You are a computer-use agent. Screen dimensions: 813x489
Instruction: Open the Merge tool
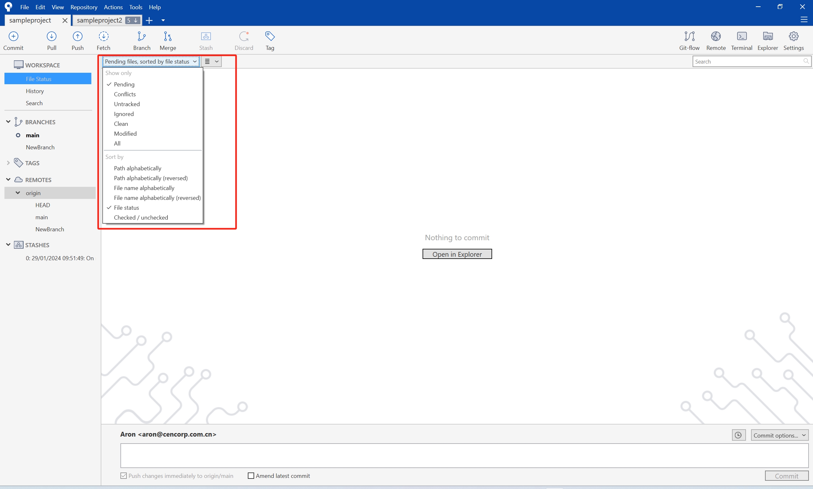167,37
